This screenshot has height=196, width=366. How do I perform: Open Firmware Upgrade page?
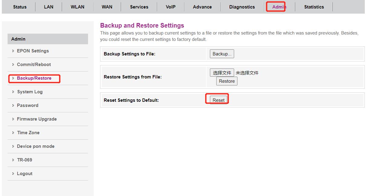[37, 119]
